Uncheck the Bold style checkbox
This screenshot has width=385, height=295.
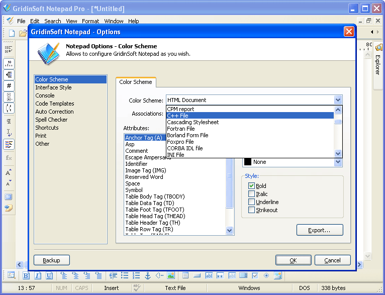click(x=251, y=186)
